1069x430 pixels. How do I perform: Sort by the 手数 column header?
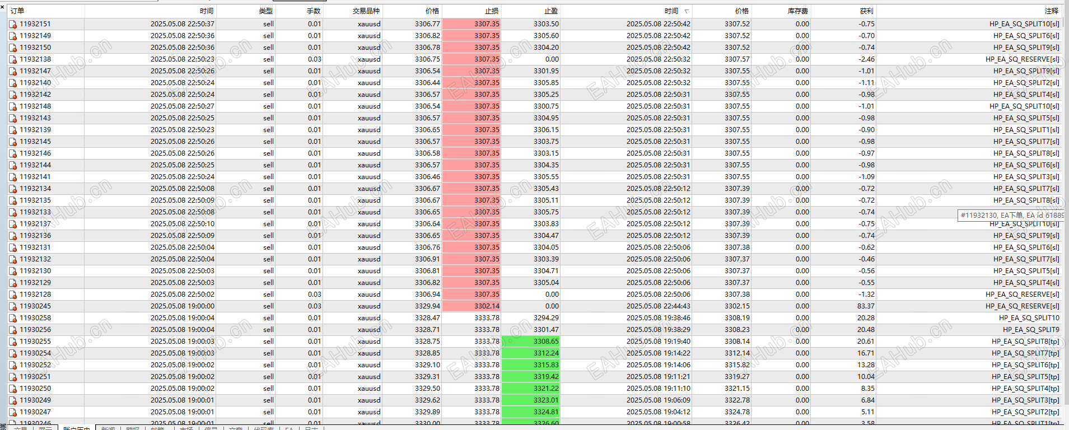(x=300, y=11)
